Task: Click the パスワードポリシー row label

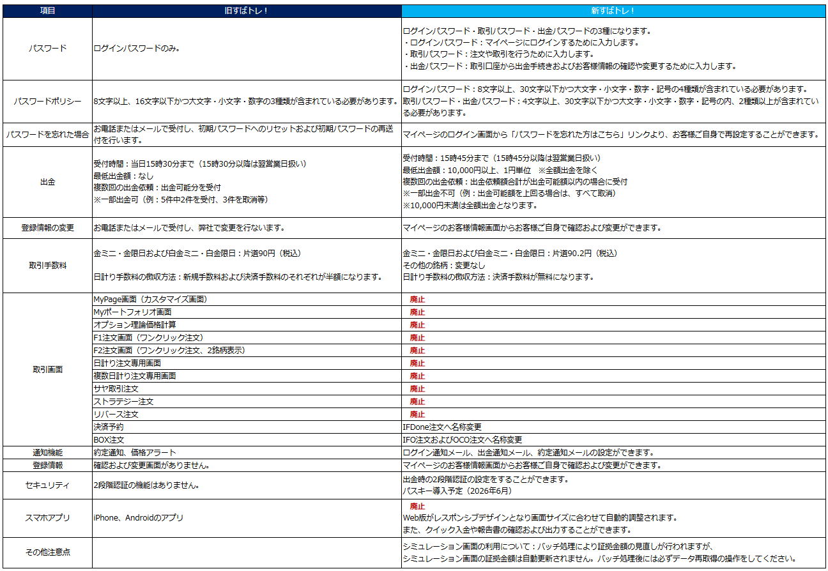Action: tap(47, 102)
